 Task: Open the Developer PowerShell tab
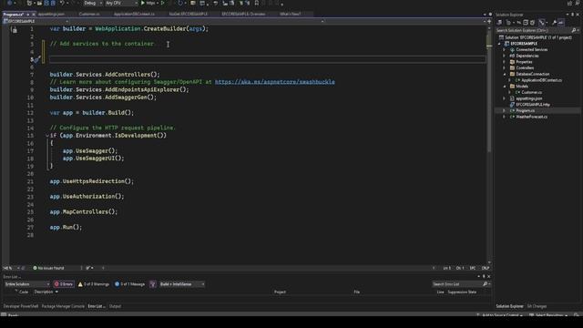[20, 306]
